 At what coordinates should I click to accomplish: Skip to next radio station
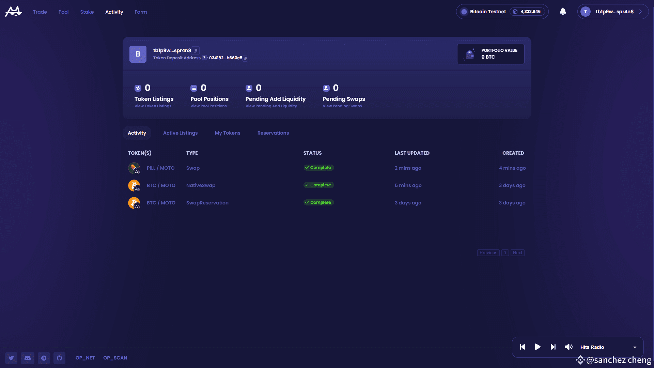tap(553, 347)
